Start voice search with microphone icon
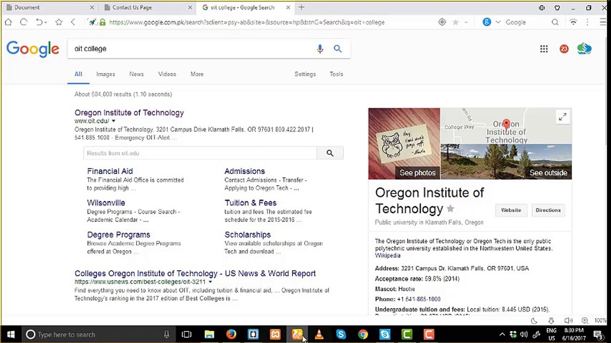The image size is (611, 343). click(x=320, y=49)
